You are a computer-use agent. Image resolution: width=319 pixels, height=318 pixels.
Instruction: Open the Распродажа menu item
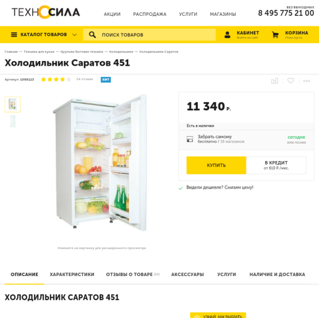click(150, 14)
